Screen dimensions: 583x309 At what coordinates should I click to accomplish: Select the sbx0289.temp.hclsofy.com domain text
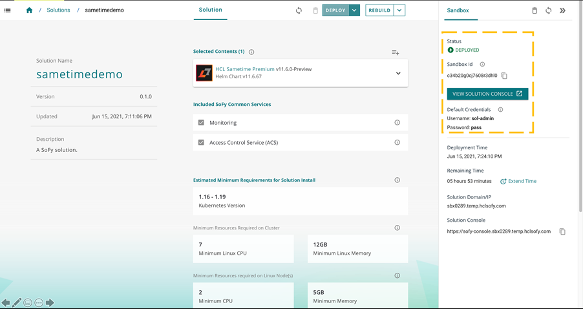[476, 206]
